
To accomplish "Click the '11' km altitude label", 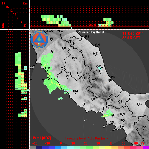I will coord(15,14).
